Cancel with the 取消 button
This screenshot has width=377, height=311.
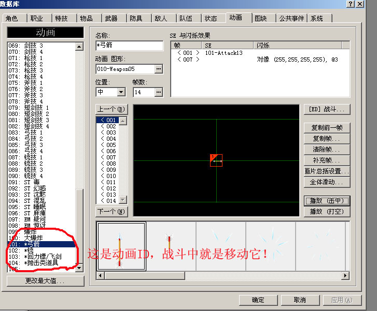[x=300, y=300]
